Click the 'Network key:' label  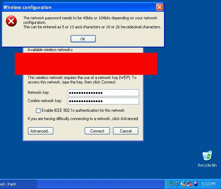pyautogui.click(x=38, y=92)
